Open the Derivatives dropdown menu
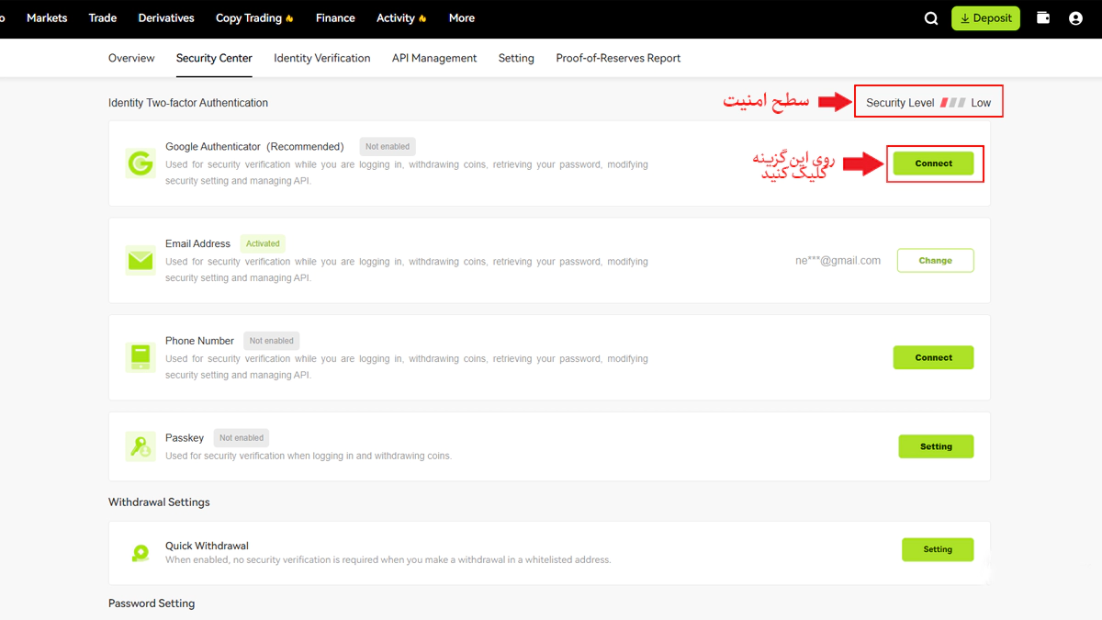This screenshot has height=620, width=1102. click(x=166, y=18)
